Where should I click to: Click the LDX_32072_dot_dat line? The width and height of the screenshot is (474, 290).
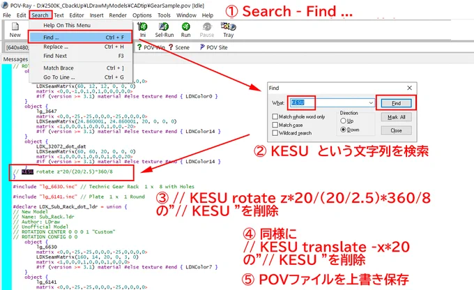(x=61, y=146)
